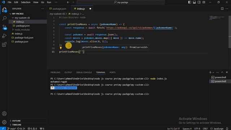
Task: Open the Run and Debug view
Action: point(4,36)
